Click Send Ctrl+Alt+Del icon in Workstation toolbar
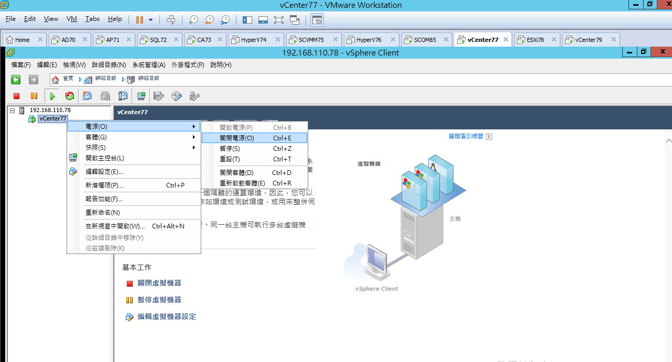This screenshot has width=672, height=362. [x=171, y=20]
